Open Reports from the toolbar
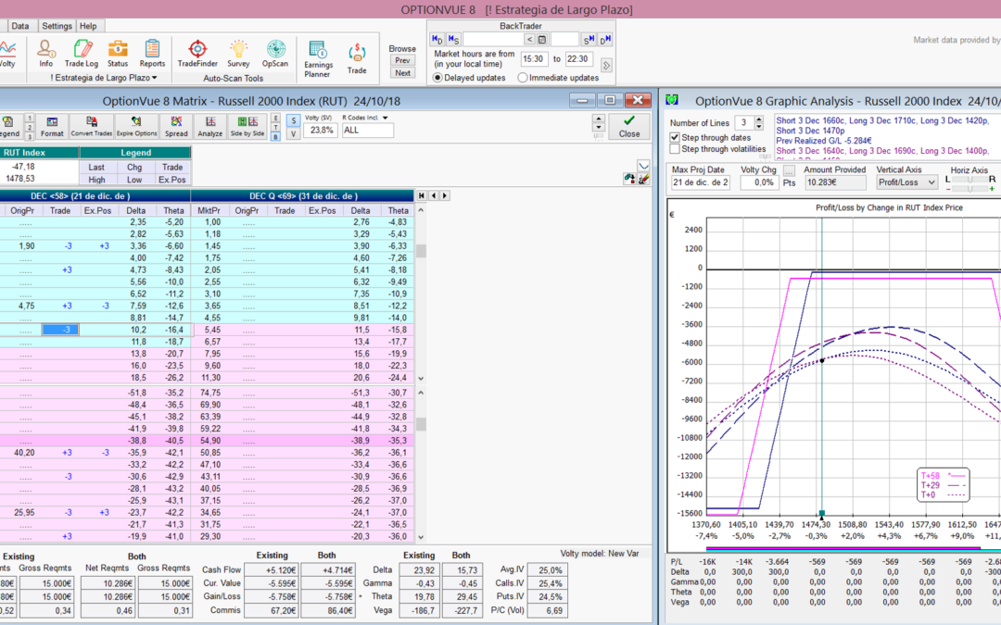This screenshot has width=1001, height=625. (152, 54)
